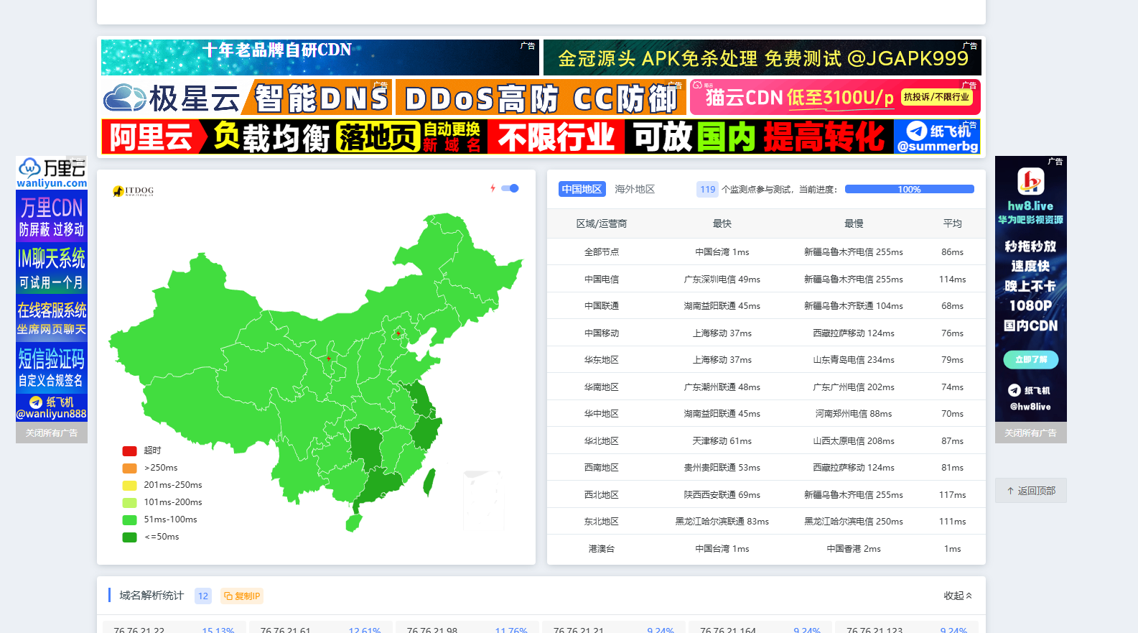
Task: Click the 区域/运营商 column header
Action: 602,224
